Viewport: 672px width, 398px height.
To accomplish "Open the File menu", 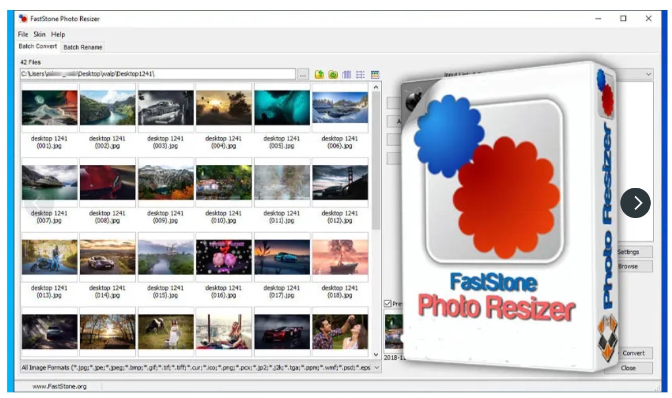I will tap(22, 34).
